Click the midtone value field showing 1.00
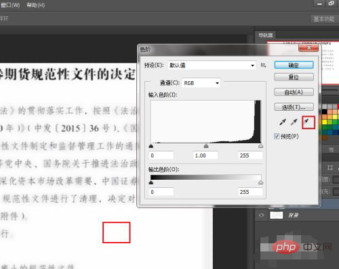This screenshot has width=339, height=269. pyautogui.click(x=205, y=155)
